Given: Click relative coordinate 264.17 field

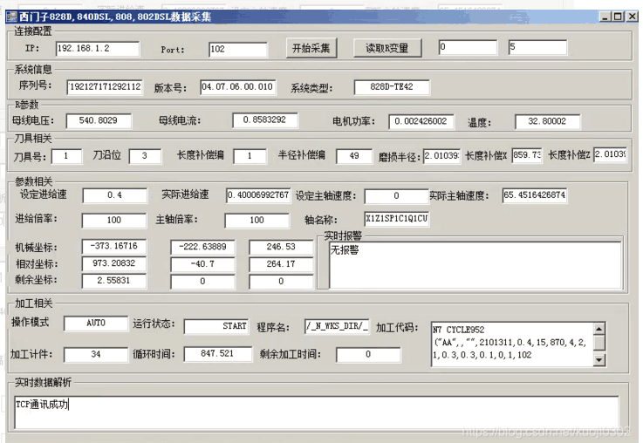Looking at the screenshot, I should 281,265.
